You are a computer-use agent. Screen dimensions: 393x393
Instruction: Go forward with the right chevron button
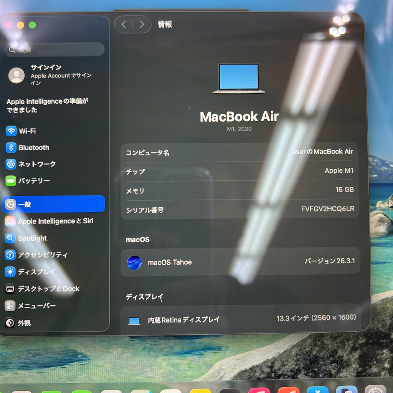(142, 25)
